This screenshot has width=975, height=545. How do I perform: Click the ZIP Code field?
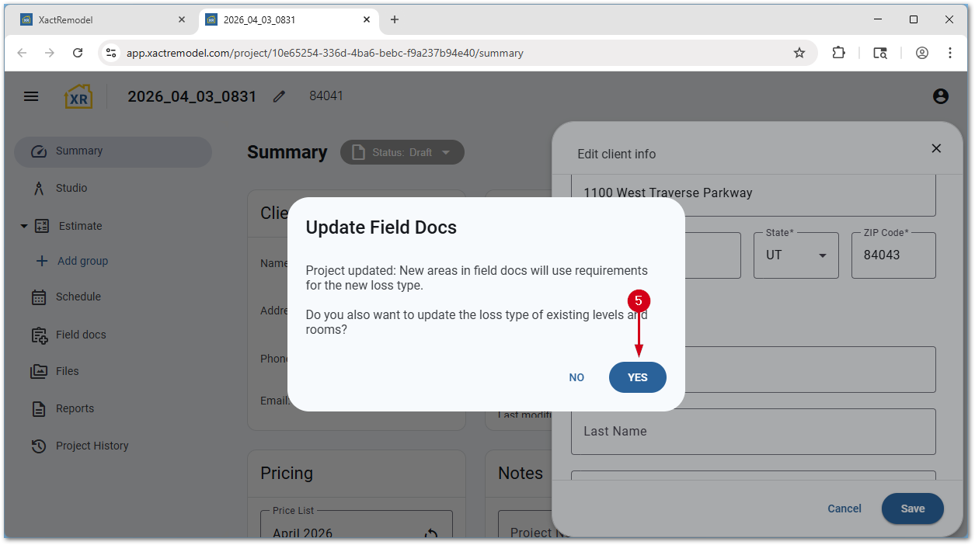pos(893,255)
